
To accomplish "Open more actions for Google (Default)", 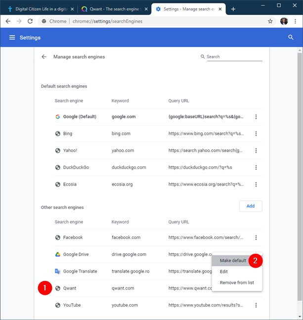I will point(256,117).
